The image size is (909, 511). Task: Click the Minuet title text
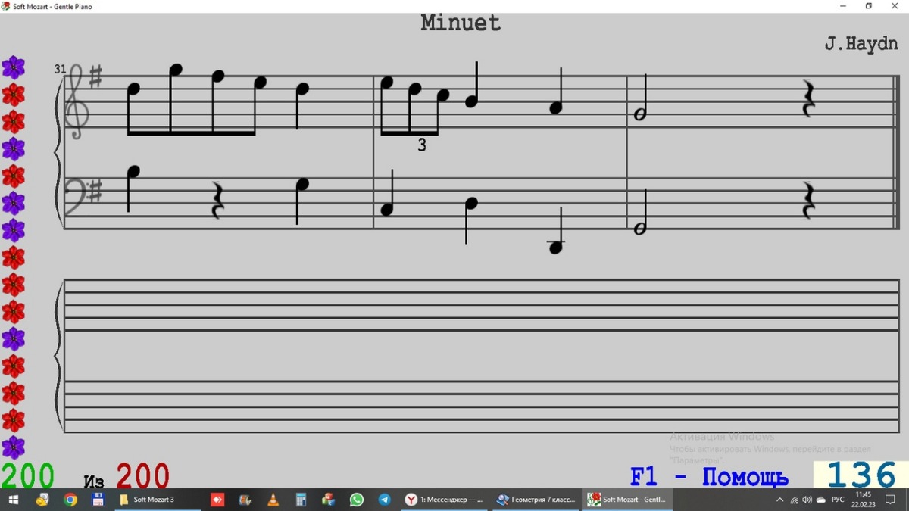coord(461,23)
